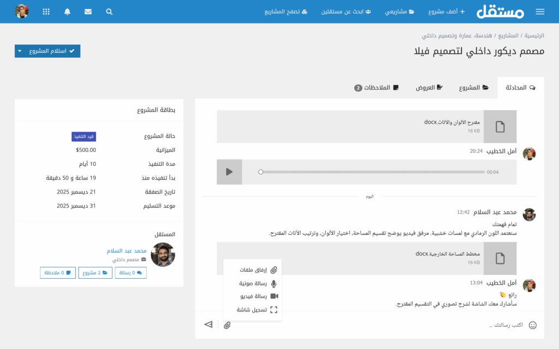The height and width of the screenshot is (349, 559).
Task: Play the voice message from أمل الخطيب
Action: [229, 172]
